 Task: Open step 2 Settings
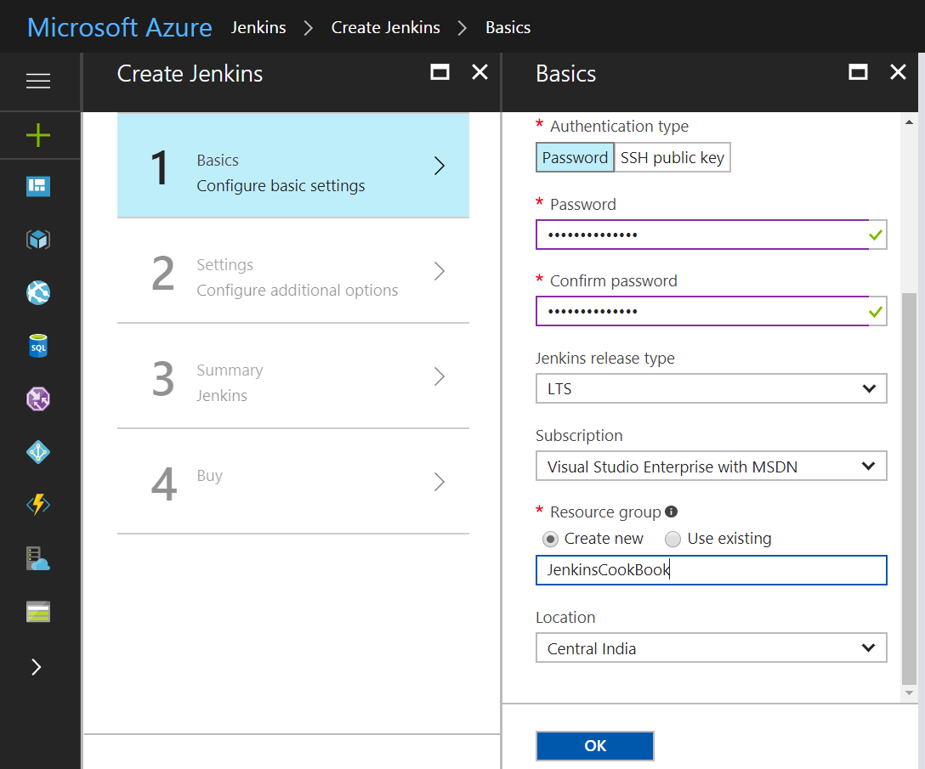point(293,271)
